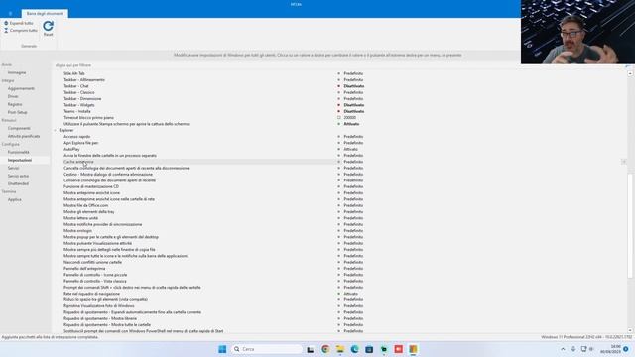Open dropdown button on Cache anteprime row
Viewport: 635px width, 357px height.
(x=624, y=162)
